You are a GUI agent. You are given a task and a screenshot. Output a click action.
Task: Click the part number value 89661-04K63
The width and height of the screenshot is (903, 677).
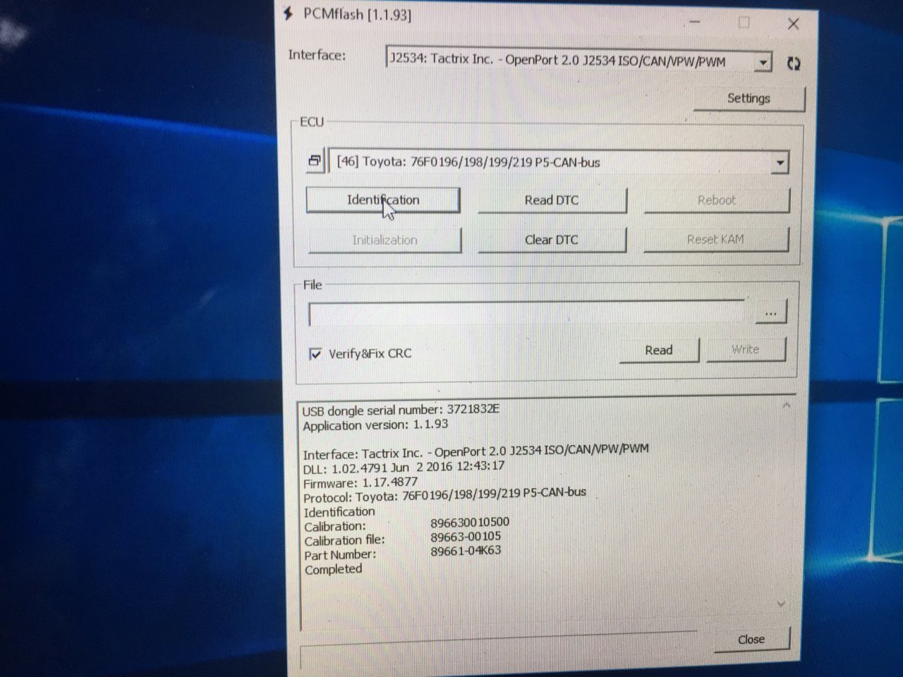point(466,551)
